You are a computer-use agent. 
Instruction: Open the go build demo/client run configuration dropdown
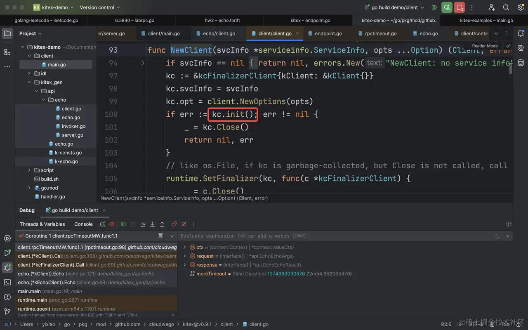pos(394,7)
